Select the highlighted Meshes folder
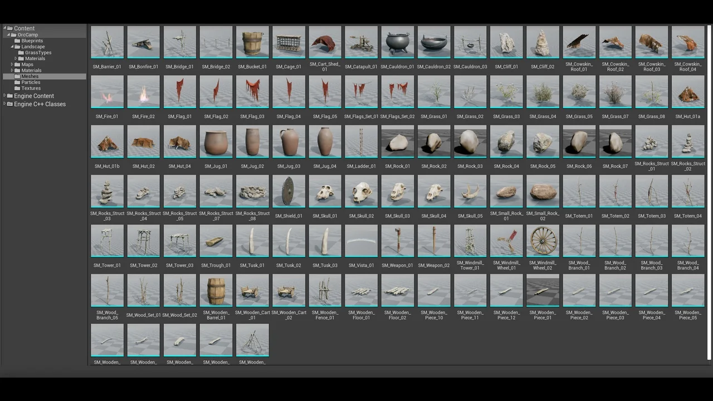Screen dimensions: 713x401 (x=30, y=76)
